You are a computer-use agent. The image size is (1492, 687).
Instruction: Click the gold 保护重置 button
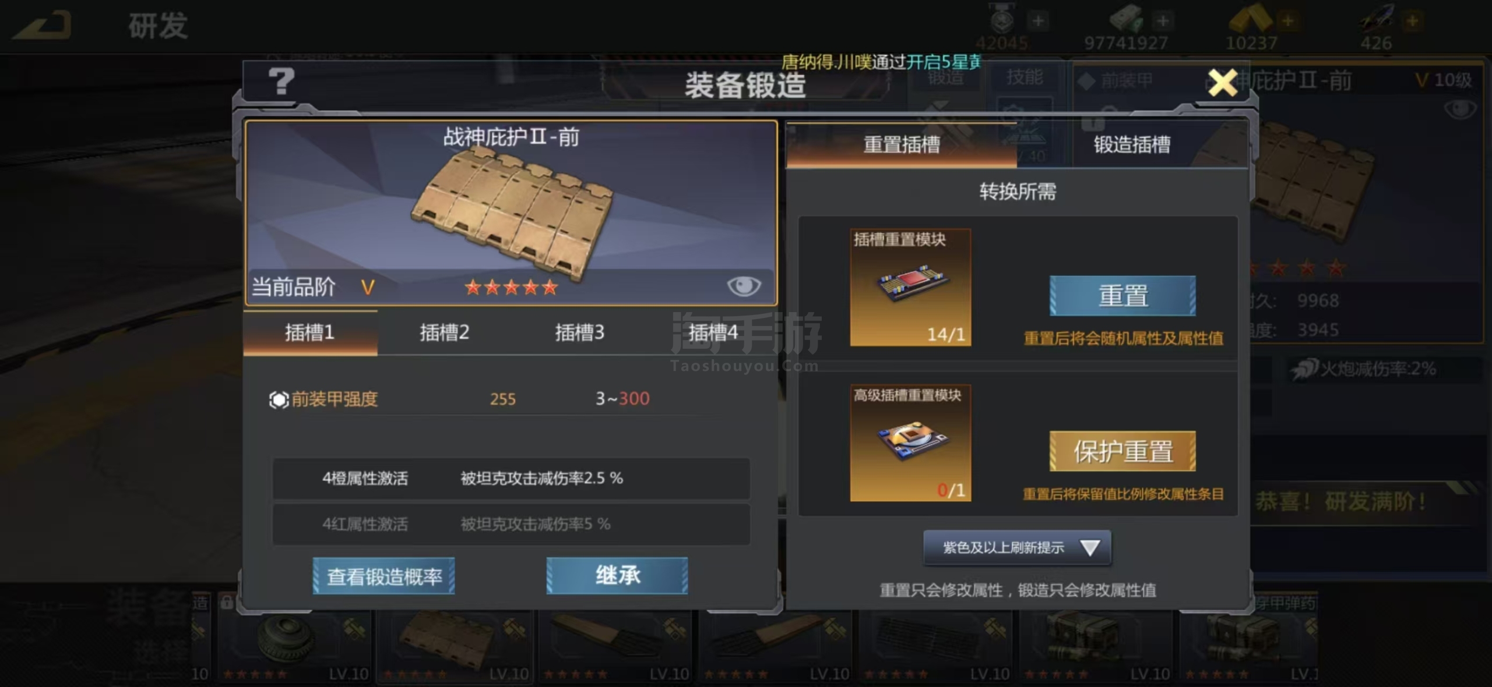(x=1122, y=451)
